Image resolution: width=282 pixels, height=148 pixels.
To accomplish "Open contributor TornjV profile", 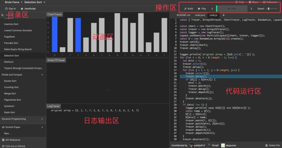I will point(214,145).
